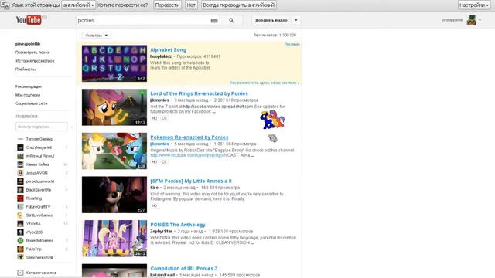Expand the Фильтры dropdown
The height and width of the screenshot is (278, 495).
(97, 36)
